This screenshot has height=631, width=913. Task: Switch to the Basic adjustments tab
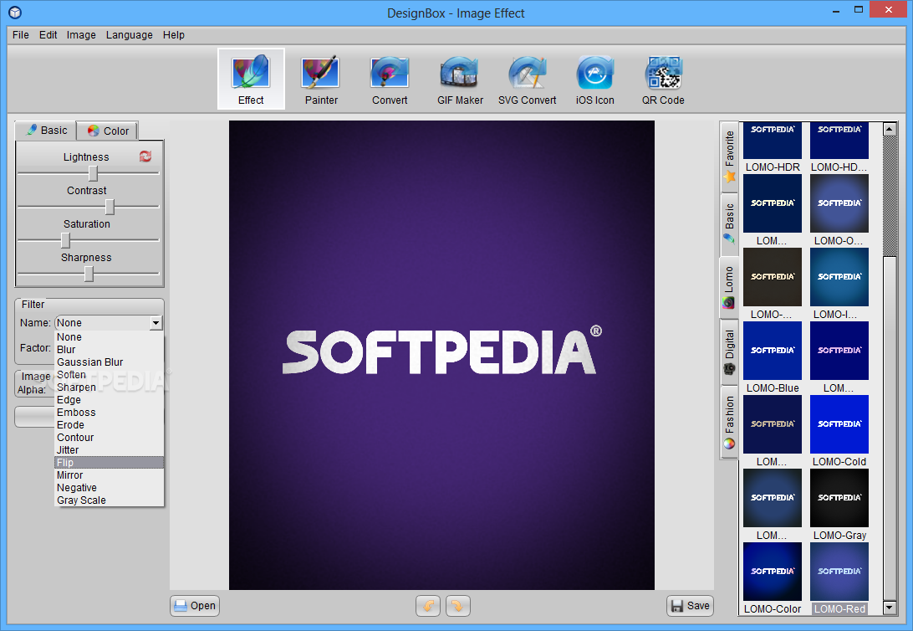pyautogui.click(x=47, y=131)
